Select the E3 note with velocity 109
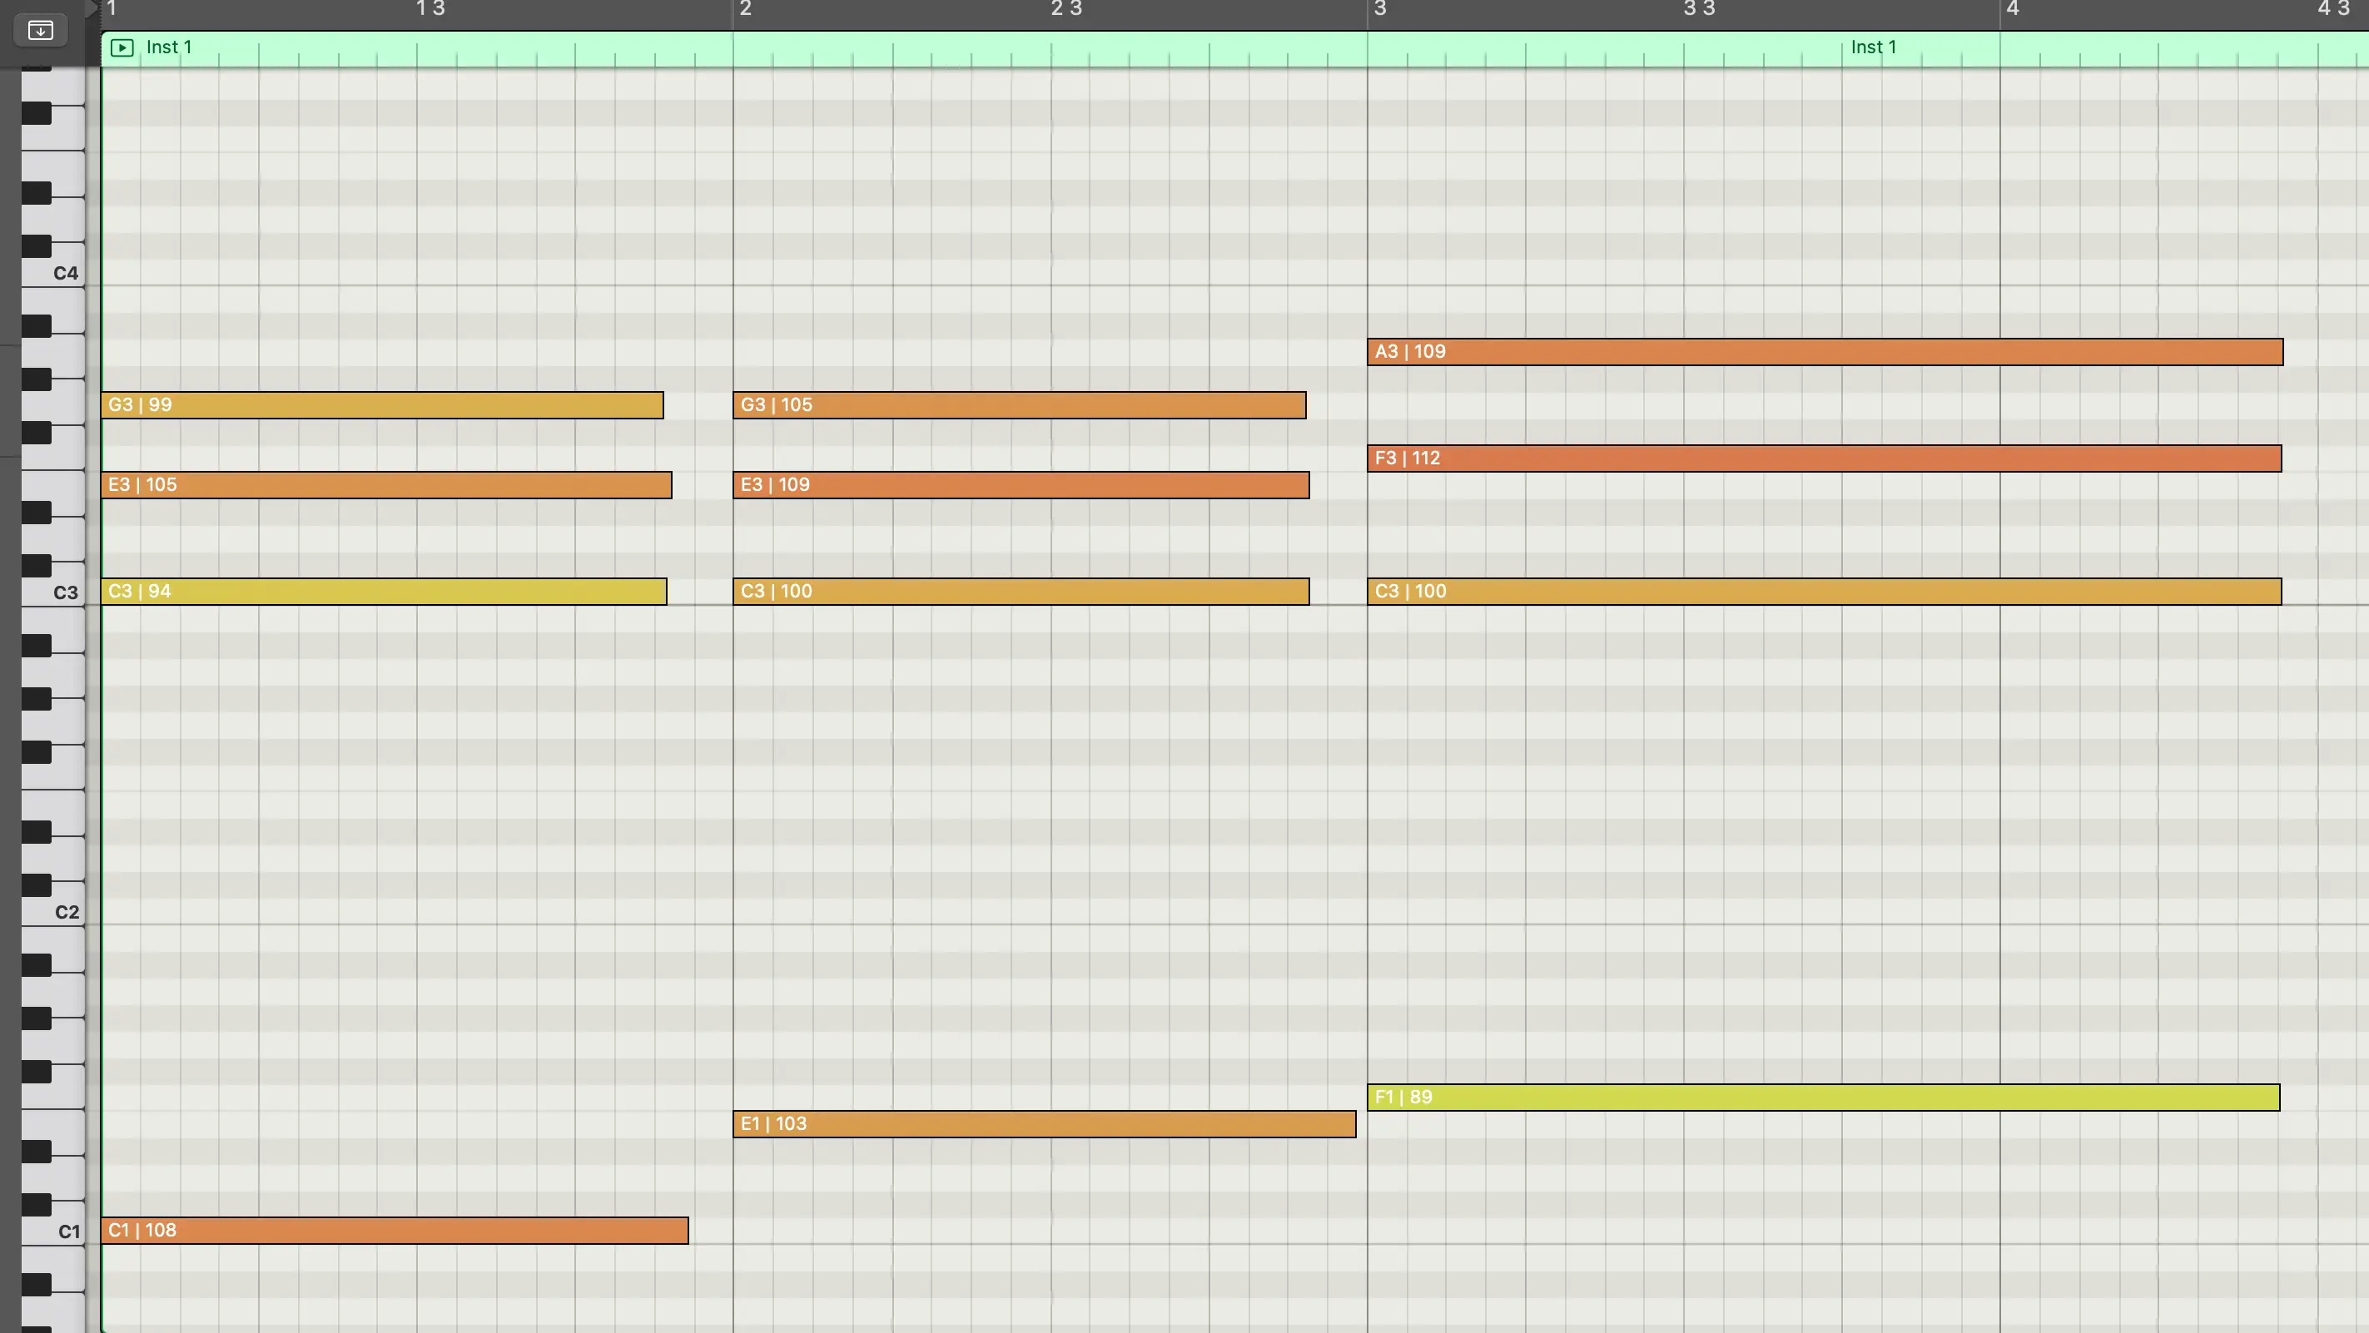The height and width of the screenshot is (1333, 2369). point(1020,485)
